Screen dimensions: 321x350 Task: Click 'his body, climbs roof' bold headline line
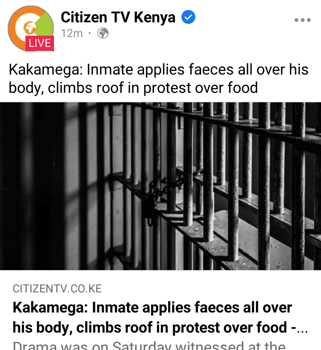160,327
